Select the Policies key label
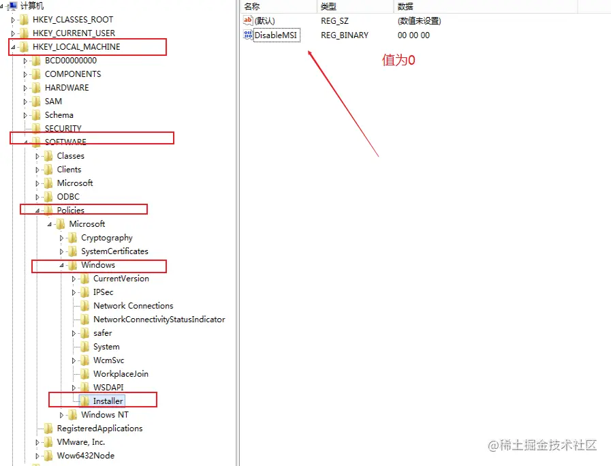 click(71, 211)
